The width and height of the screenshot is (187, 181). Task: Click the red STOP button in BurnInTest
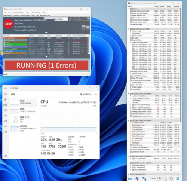pyautogui.click(x=8, y=24)
